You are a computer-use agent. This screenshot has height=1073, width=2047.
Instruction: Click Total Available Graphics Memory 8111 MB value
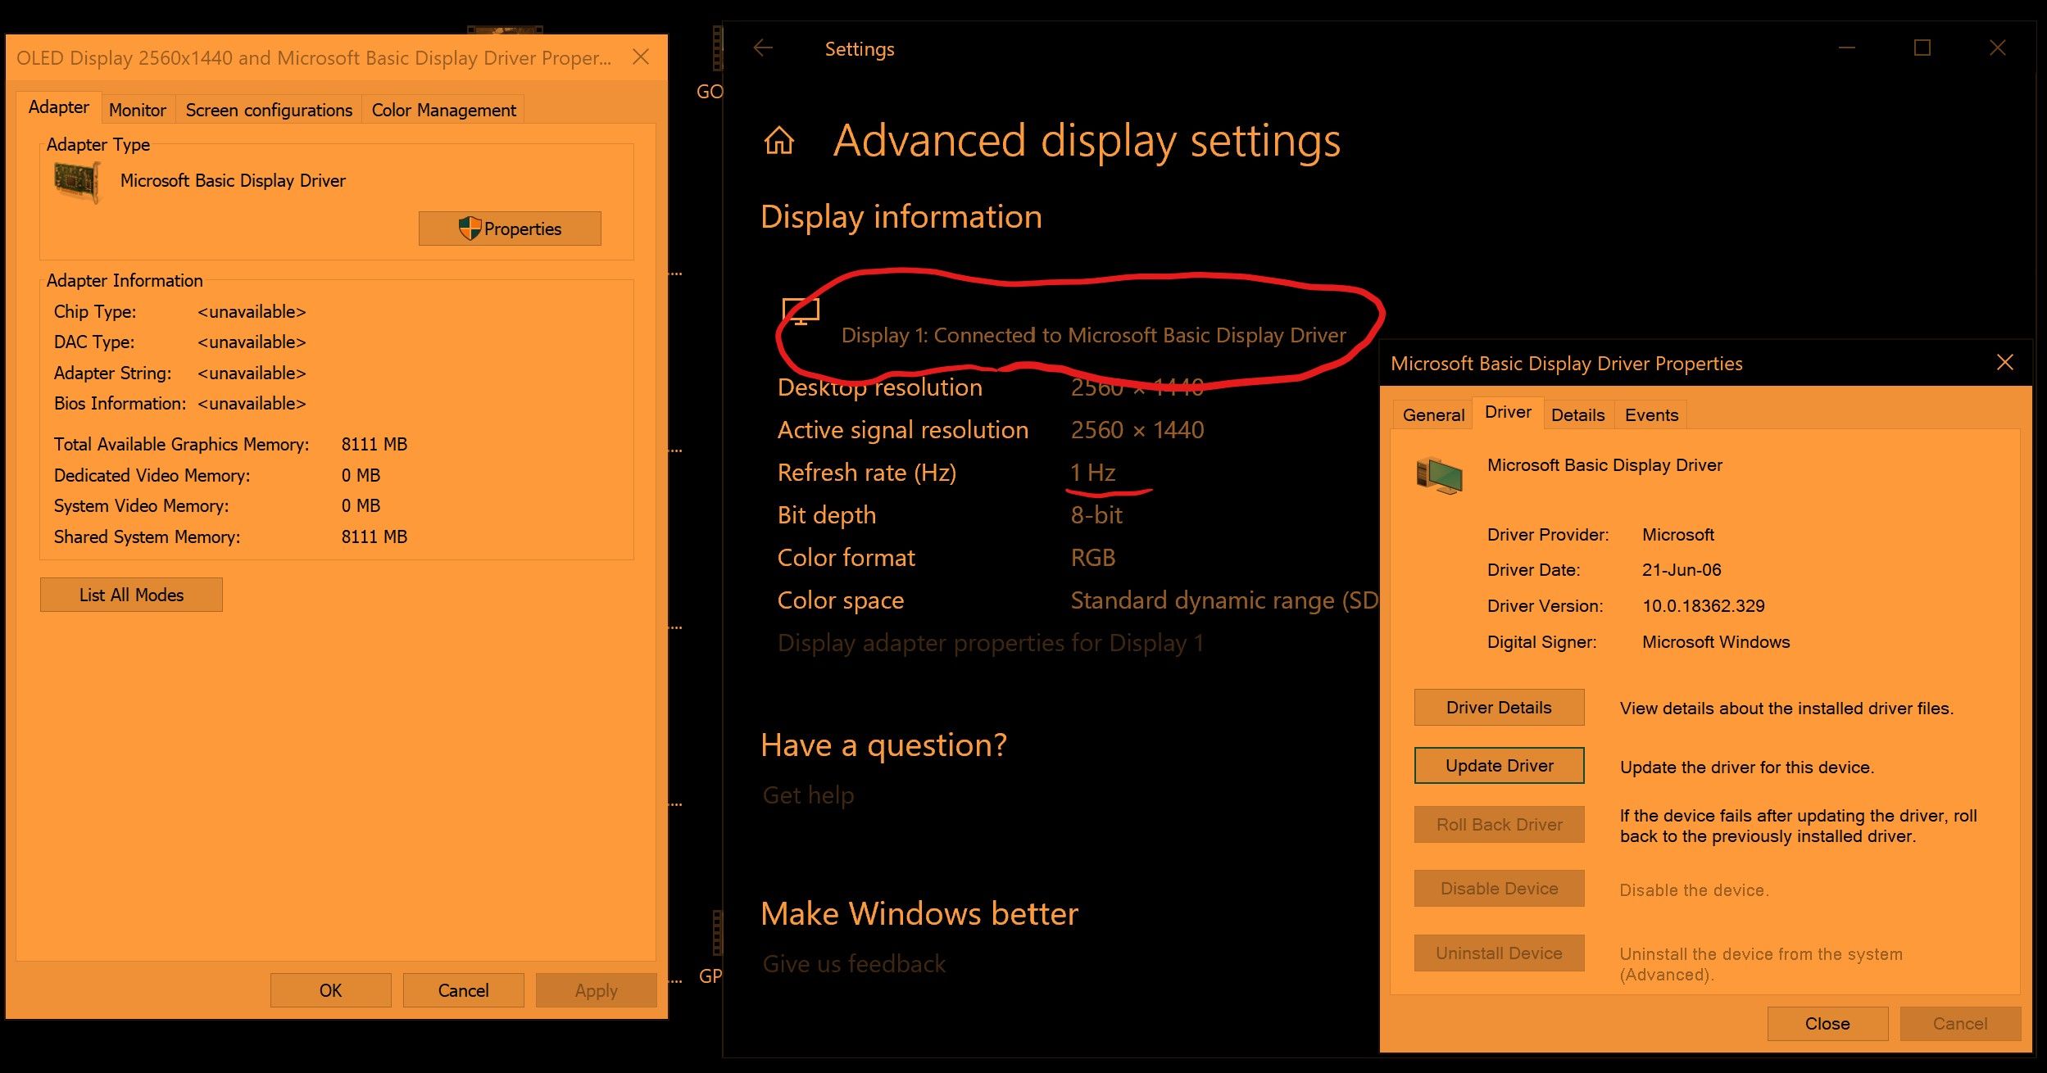[374, 445]
